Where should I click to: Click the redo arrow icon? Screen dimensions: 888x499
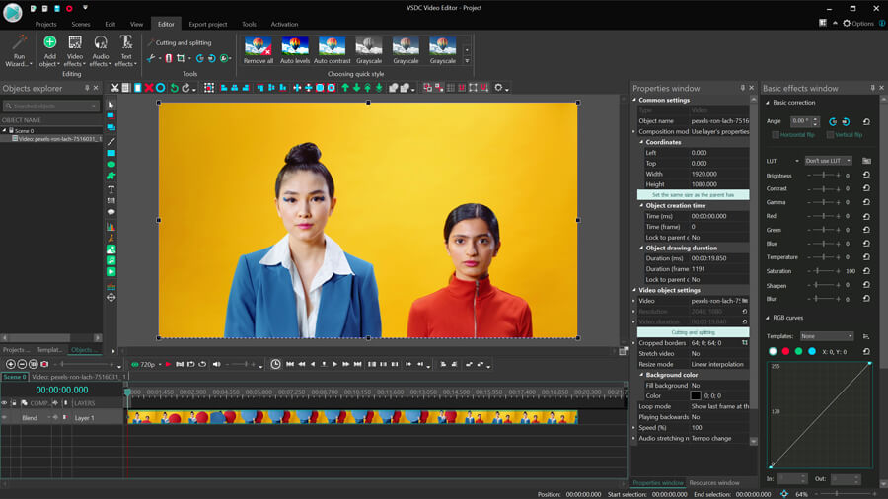coord(185,88)
